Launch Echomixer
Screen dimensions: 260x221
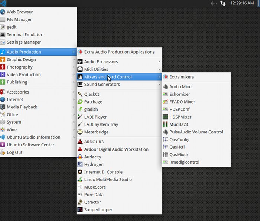(x=196, y=94)
